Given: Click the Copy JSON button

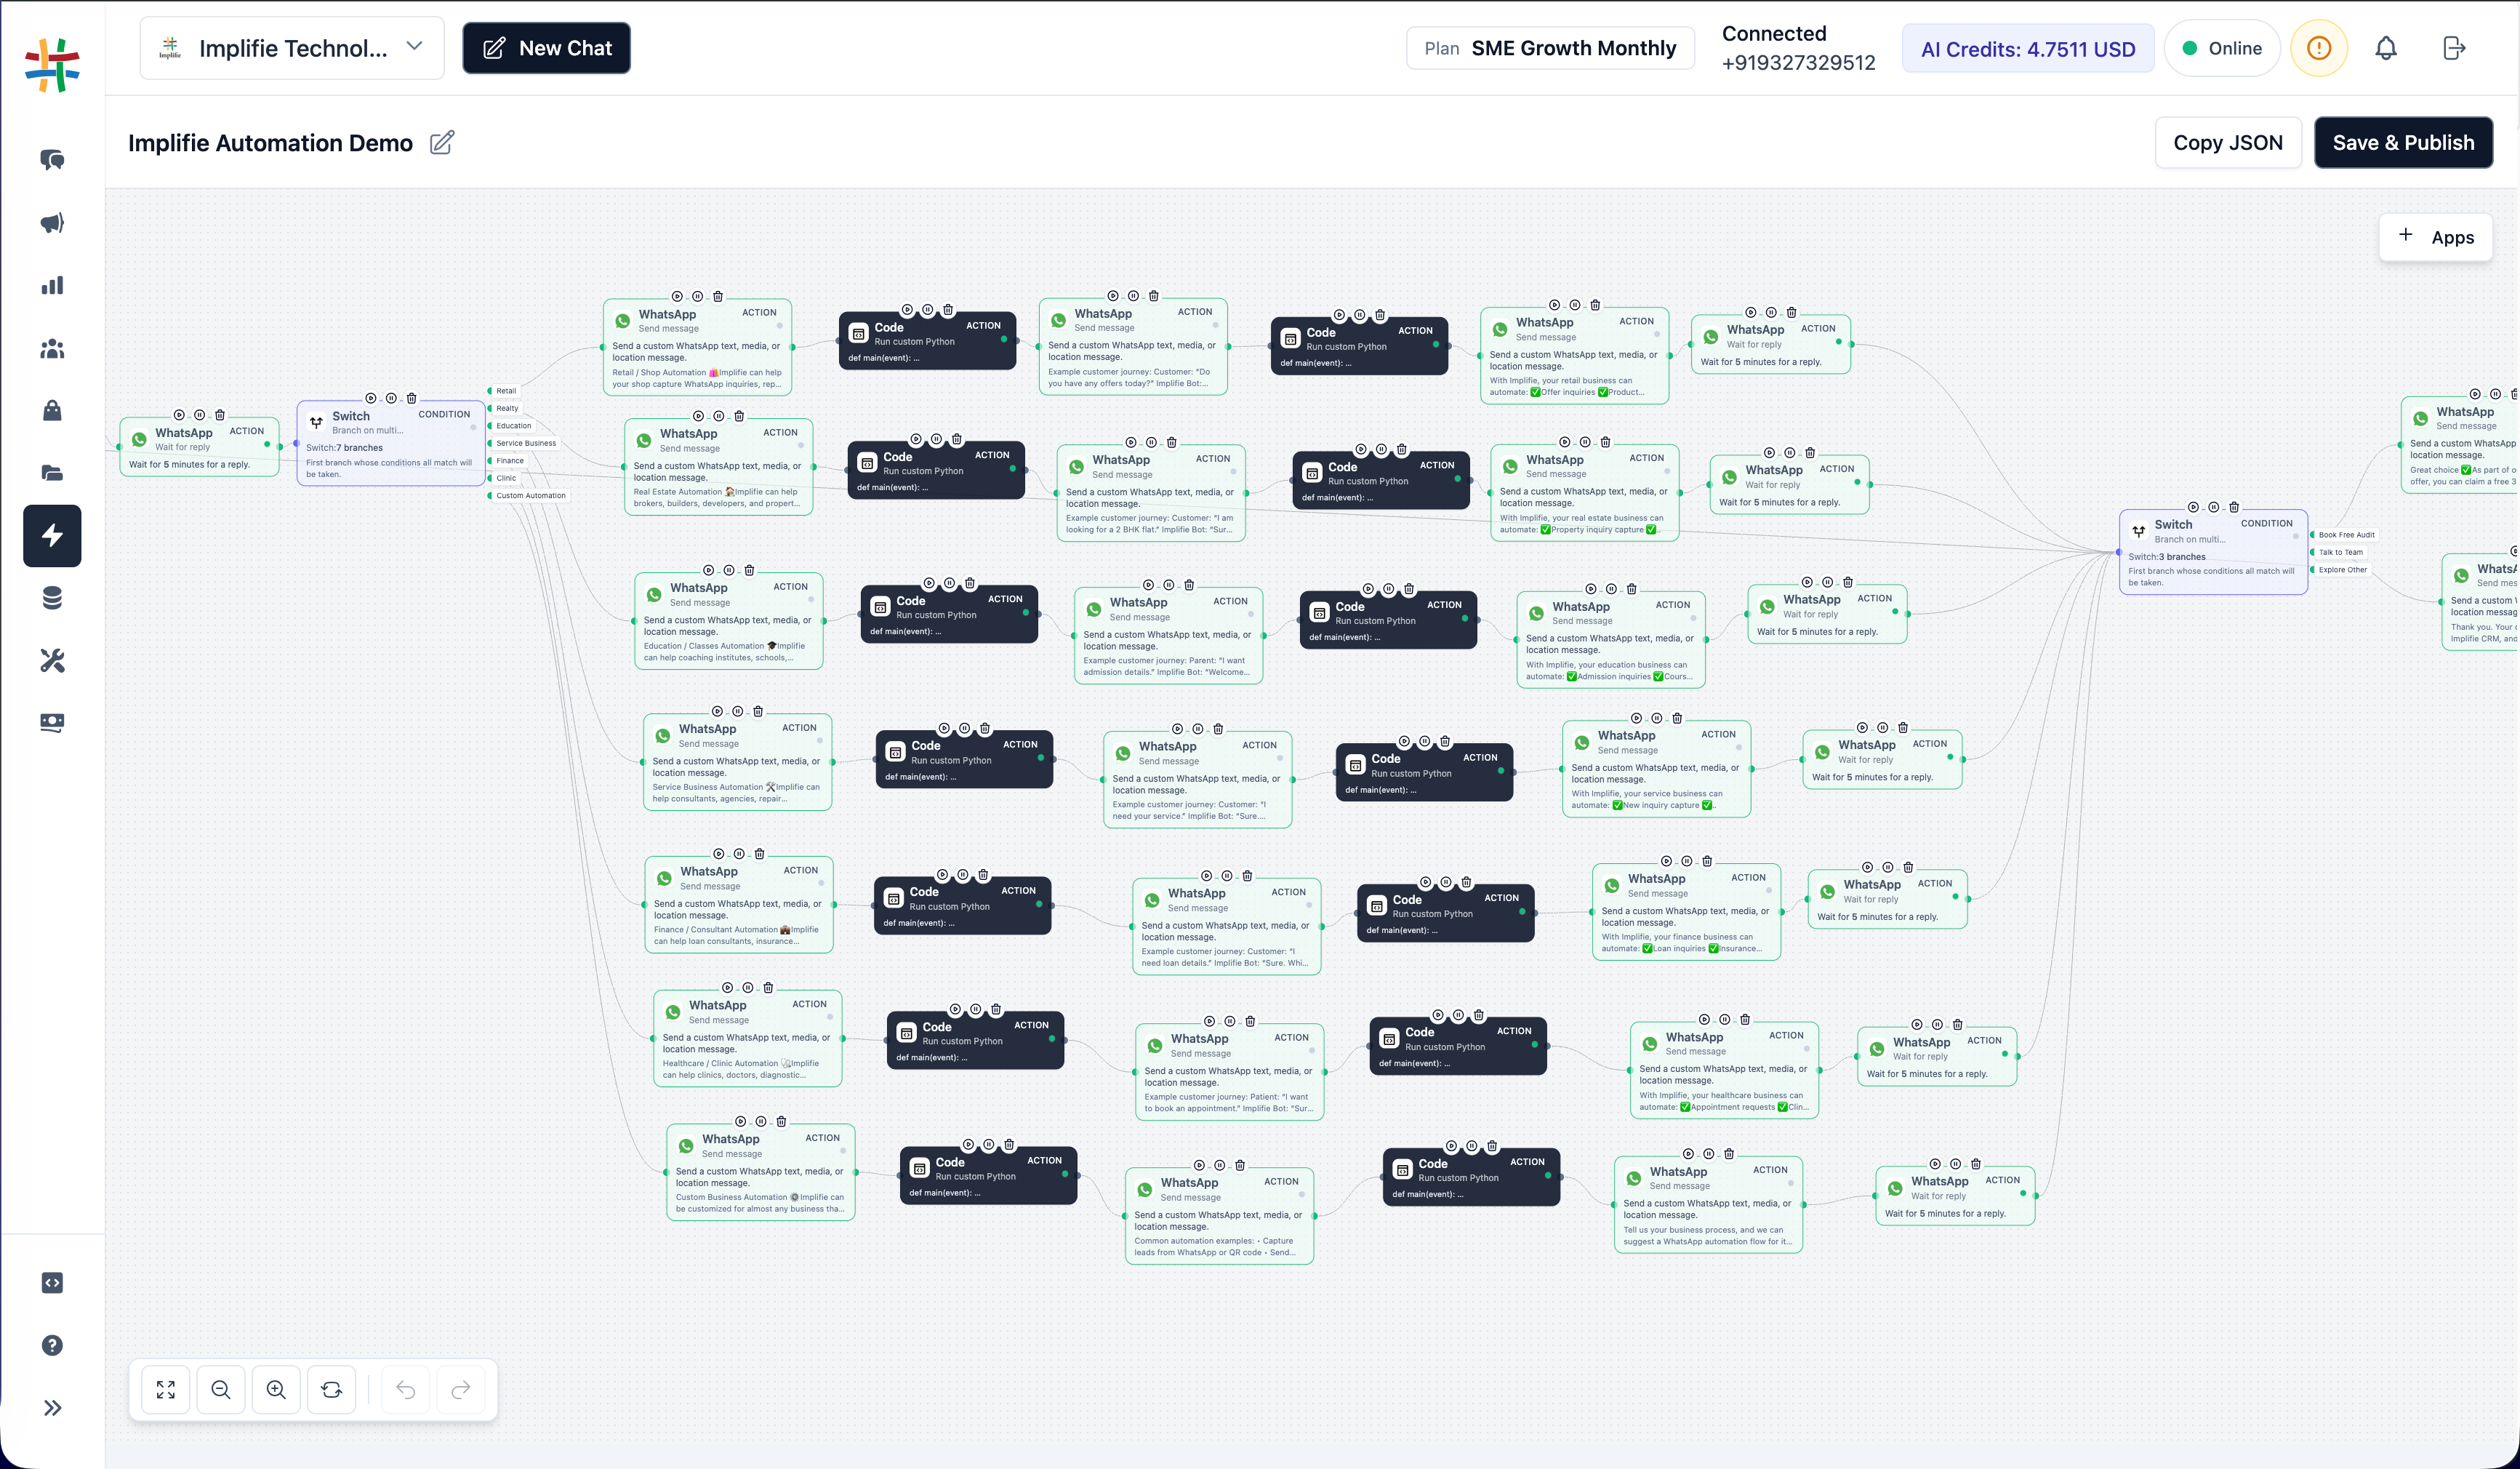Looking at the screenshot, I should [2228, 143].
